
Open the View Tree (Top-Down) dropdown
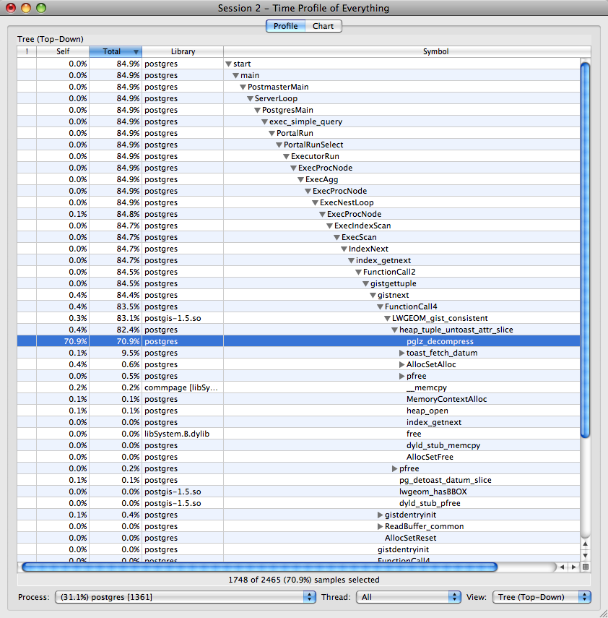point(541,597)
